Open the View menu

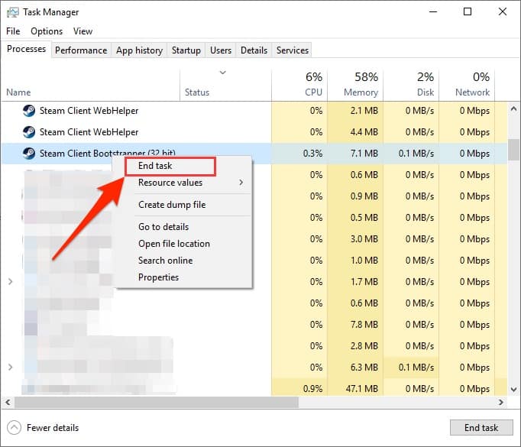point(83,31)
